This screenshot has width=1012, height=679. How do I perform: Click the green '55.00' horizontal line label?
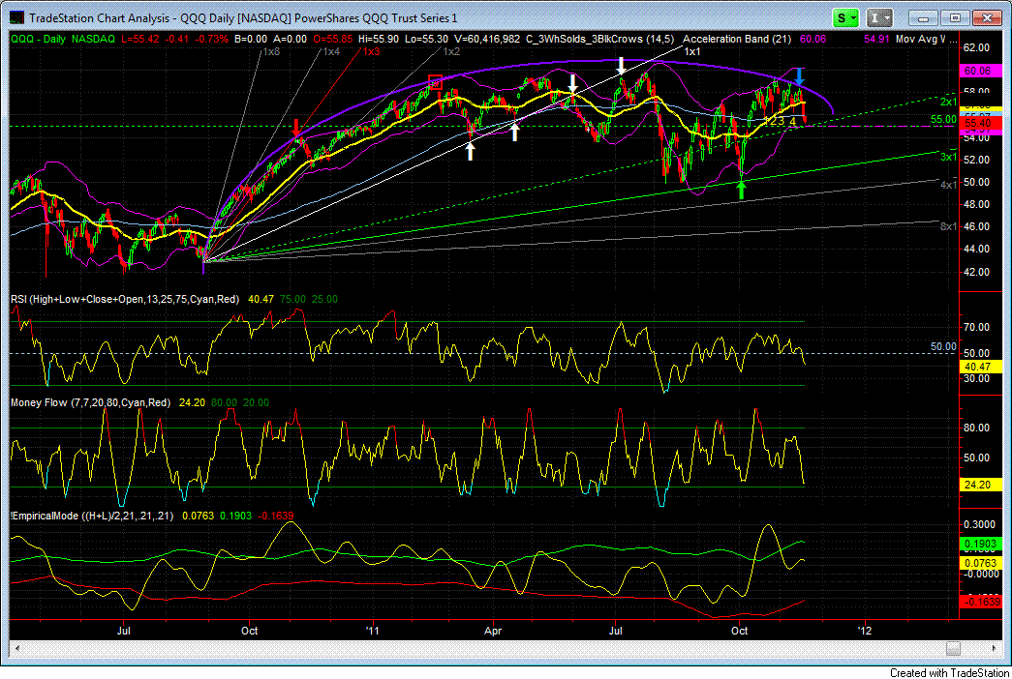click(x=943, y=119)
